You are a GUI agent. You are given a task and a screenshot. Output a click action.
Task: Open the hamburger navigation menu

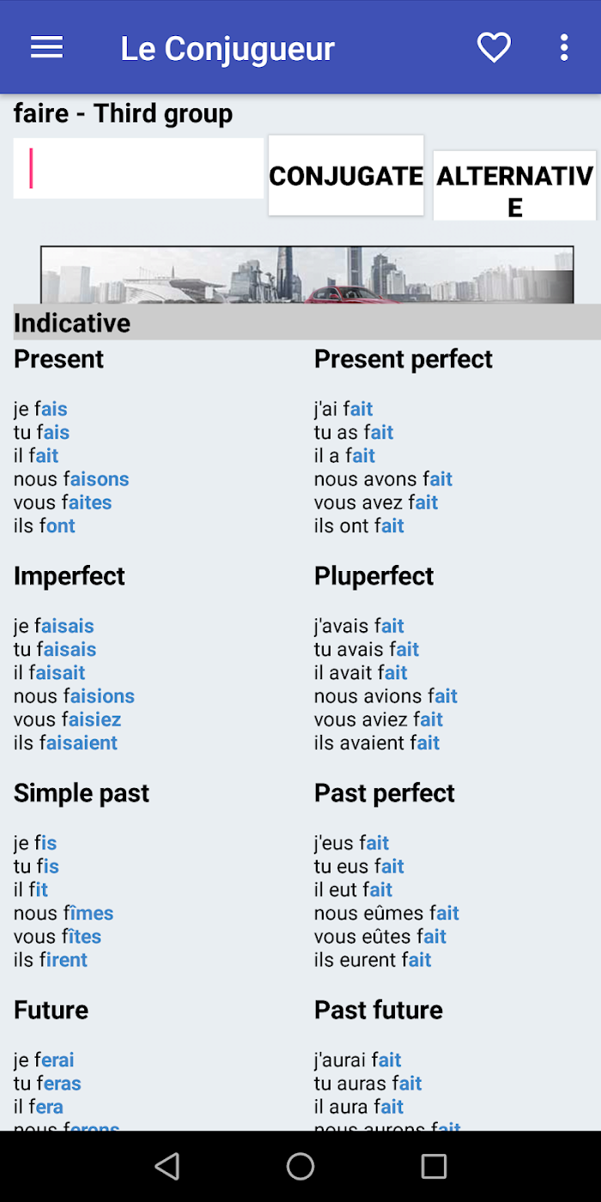point(47,48)
